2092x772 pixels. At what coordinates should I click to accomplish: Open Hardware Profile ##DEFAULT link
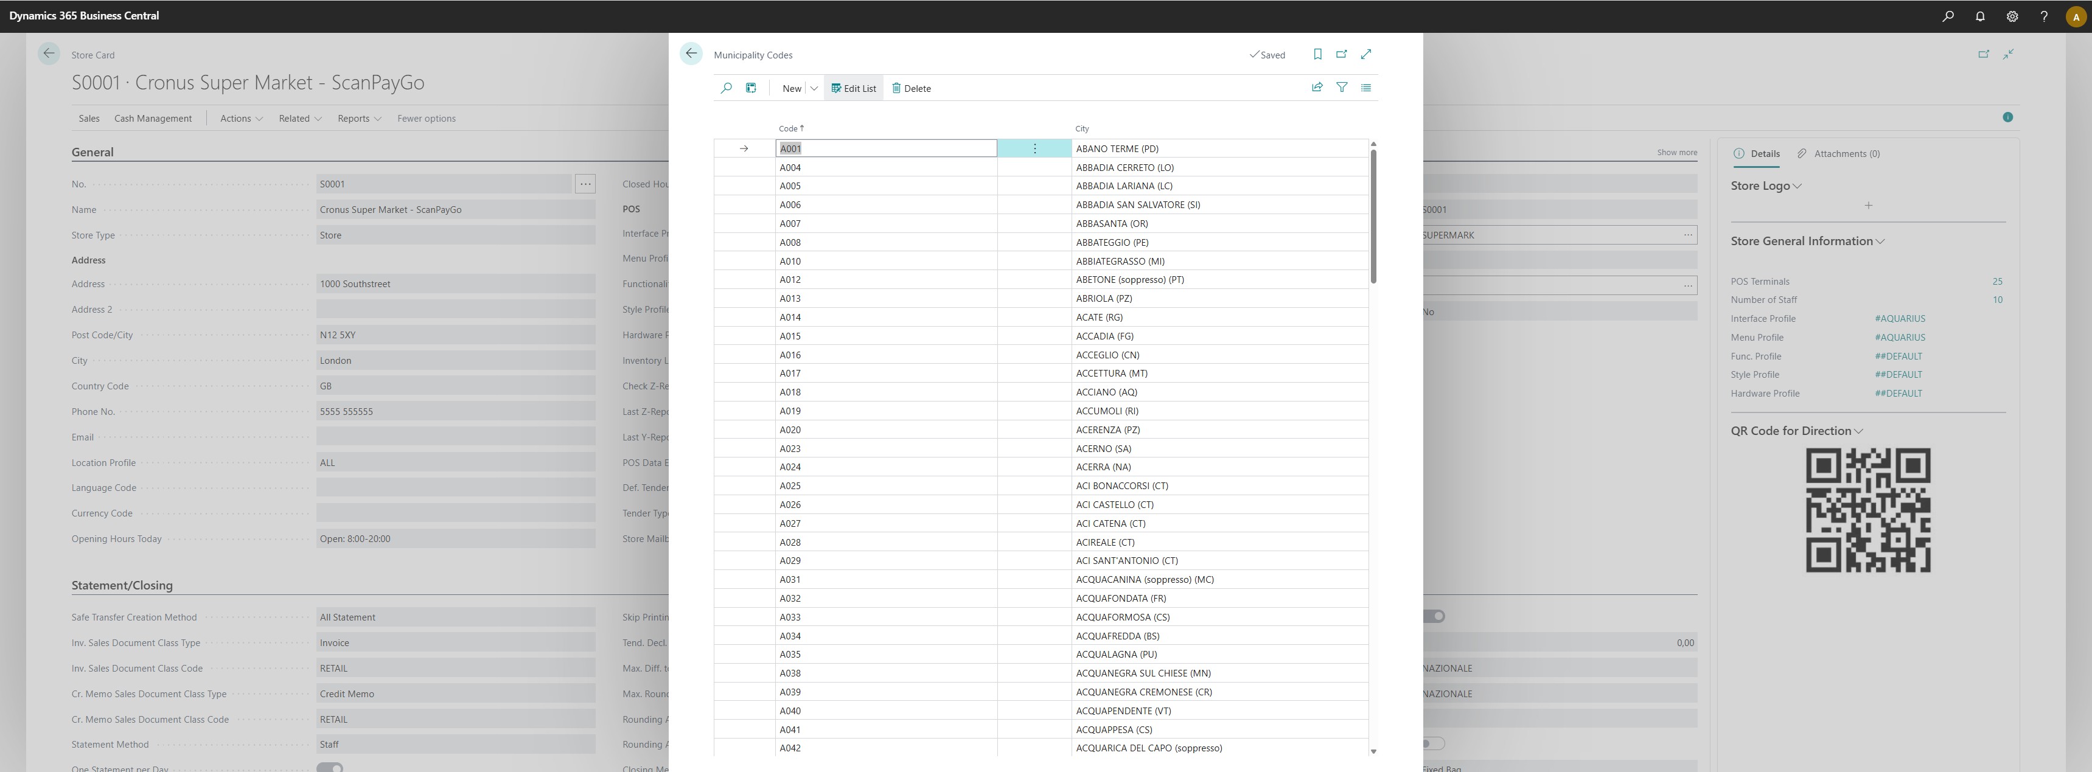(x=1898, y=394)
